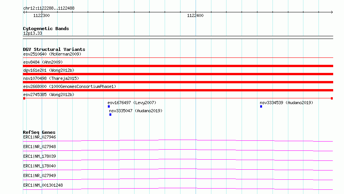Viewport: 344px width, 194px height.
Task: Select variant dgv161e201 (Wong2012b)
Action: pyautogui.click(x=49, y=70)
